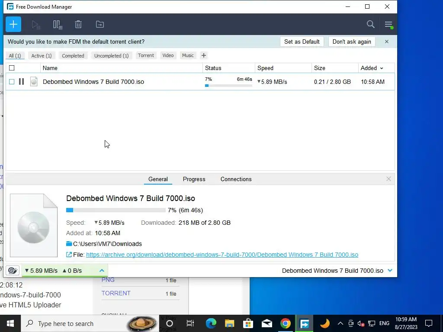Click the start downloads toolbar icon
This screenshot has width=443, height=332.
click(36, 25)
